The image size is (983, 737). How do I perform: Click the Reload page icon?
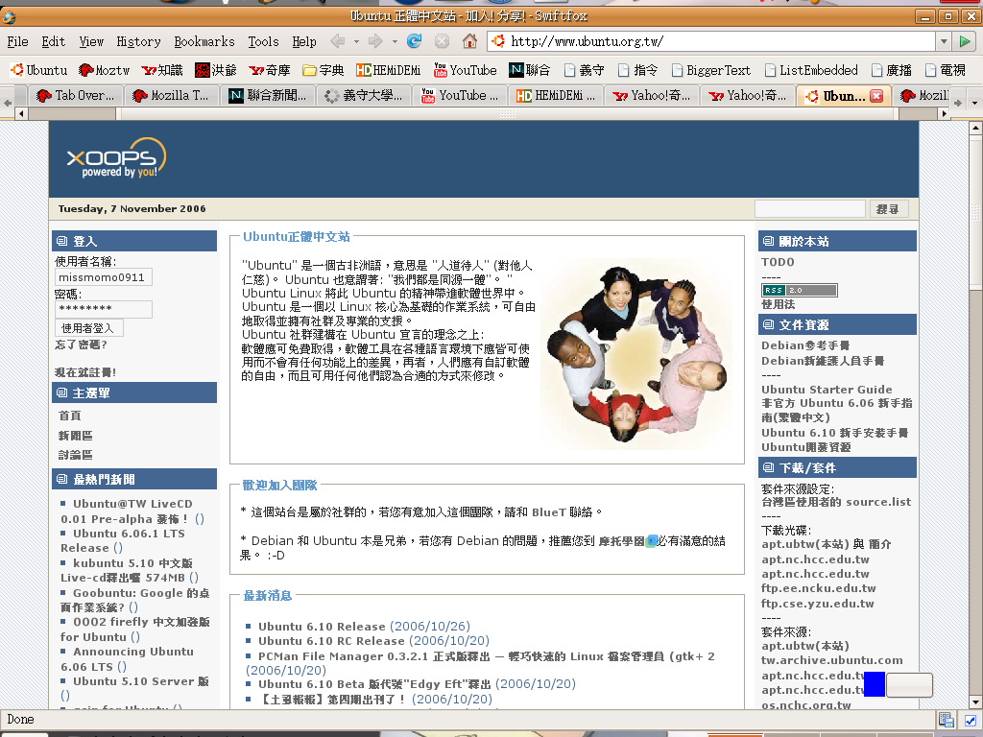point(415,41)
